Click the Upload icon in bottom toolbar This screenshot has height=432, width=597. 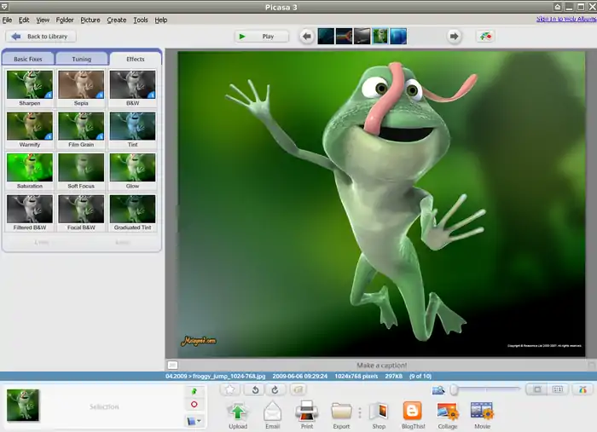[238, 411]
